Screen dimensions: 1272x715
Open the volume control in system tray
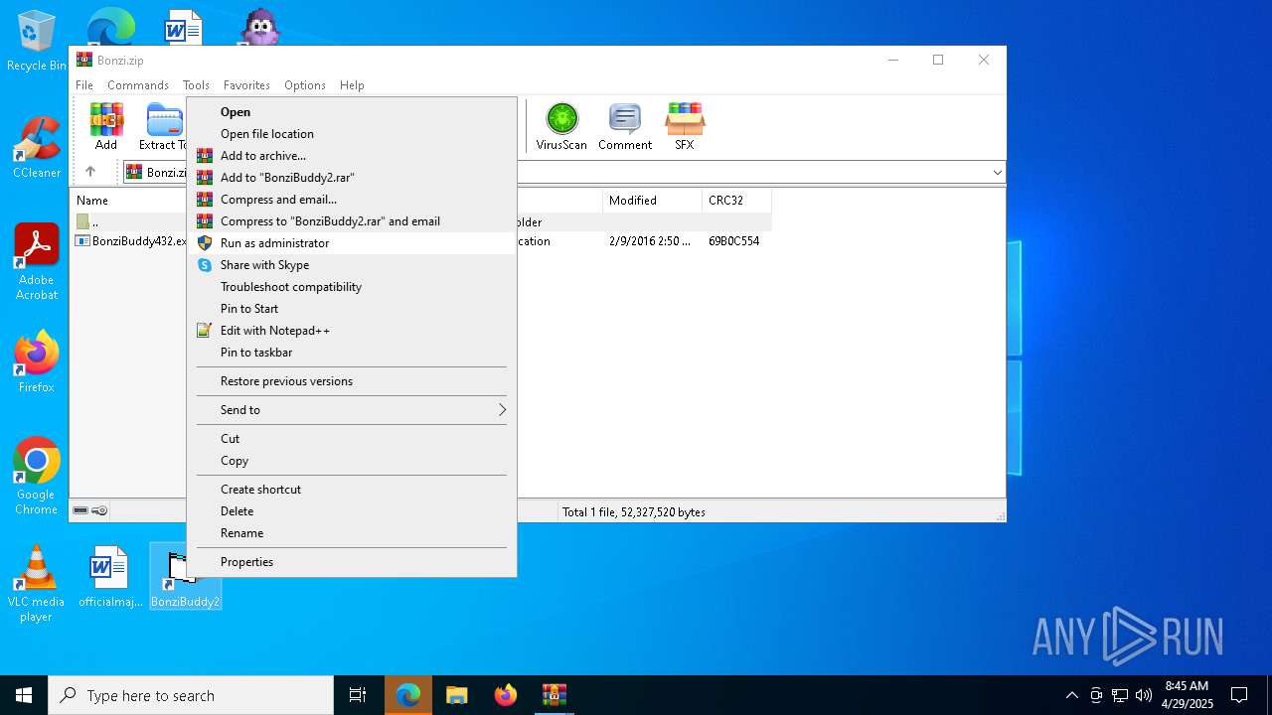pos(1144,695)
